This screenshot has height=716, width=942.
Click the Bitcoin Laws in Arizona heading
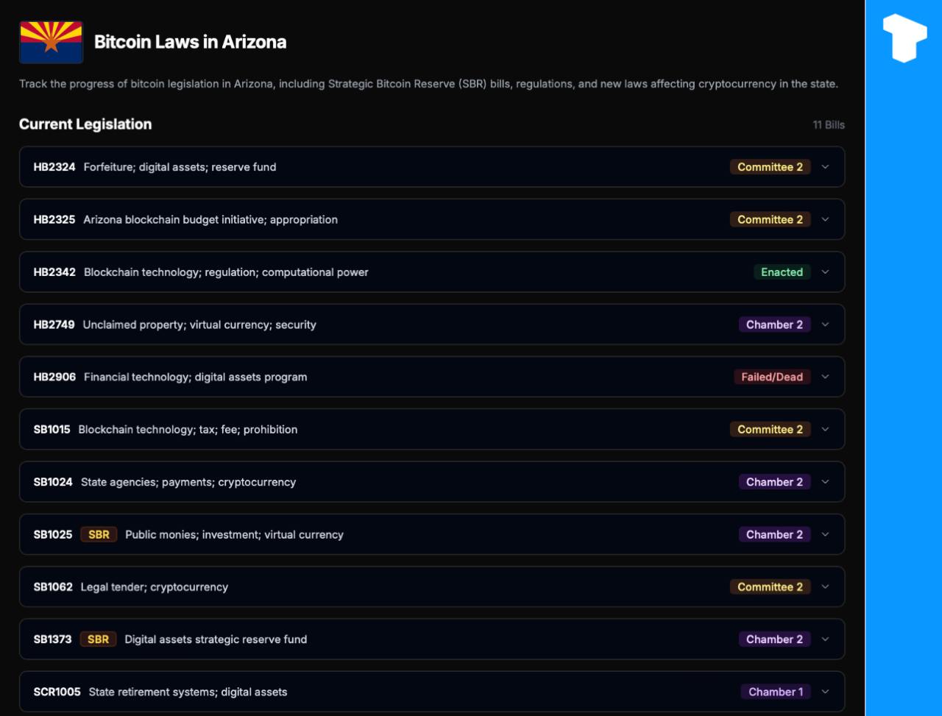190,42
